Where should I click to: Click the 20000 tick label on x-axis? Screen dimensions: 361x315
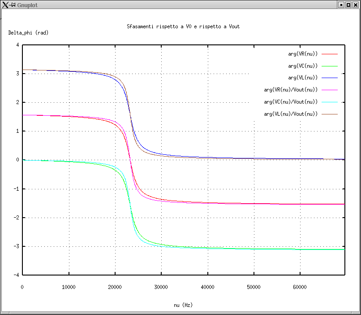pos(115,287)
